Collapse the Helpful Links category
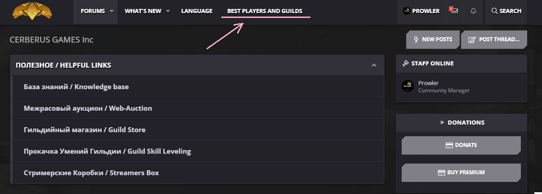542x194 pixels. [x=374, y=65]
